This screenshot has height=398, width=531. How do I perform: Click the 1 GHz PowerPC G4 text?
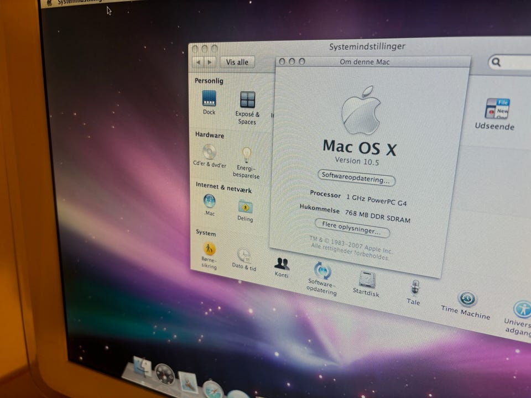point(376,200)
